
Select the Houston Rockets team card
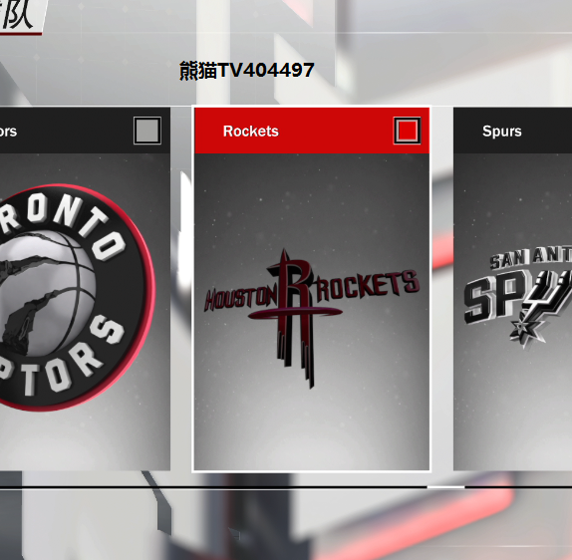click(x=312, y=289)
